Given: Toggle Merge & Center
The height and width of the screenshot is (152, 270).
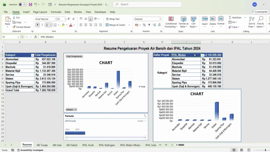Looking at the screenshot, I should click(116, 25).
